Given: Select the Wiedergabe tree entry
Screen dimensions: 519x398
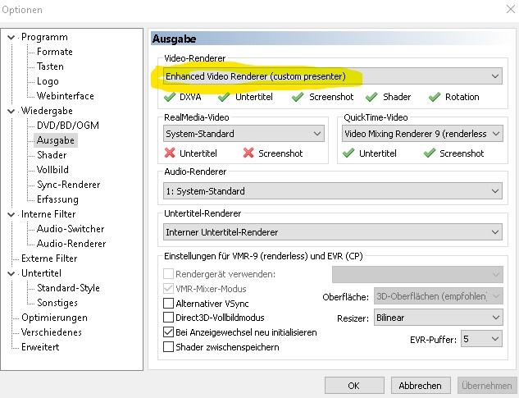Looking at the screenshot, I should pos(47,111).
